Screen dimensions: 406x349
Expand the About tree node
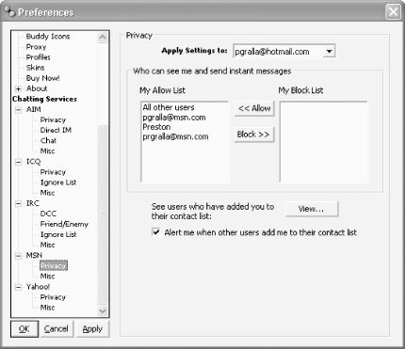[18, 88]
